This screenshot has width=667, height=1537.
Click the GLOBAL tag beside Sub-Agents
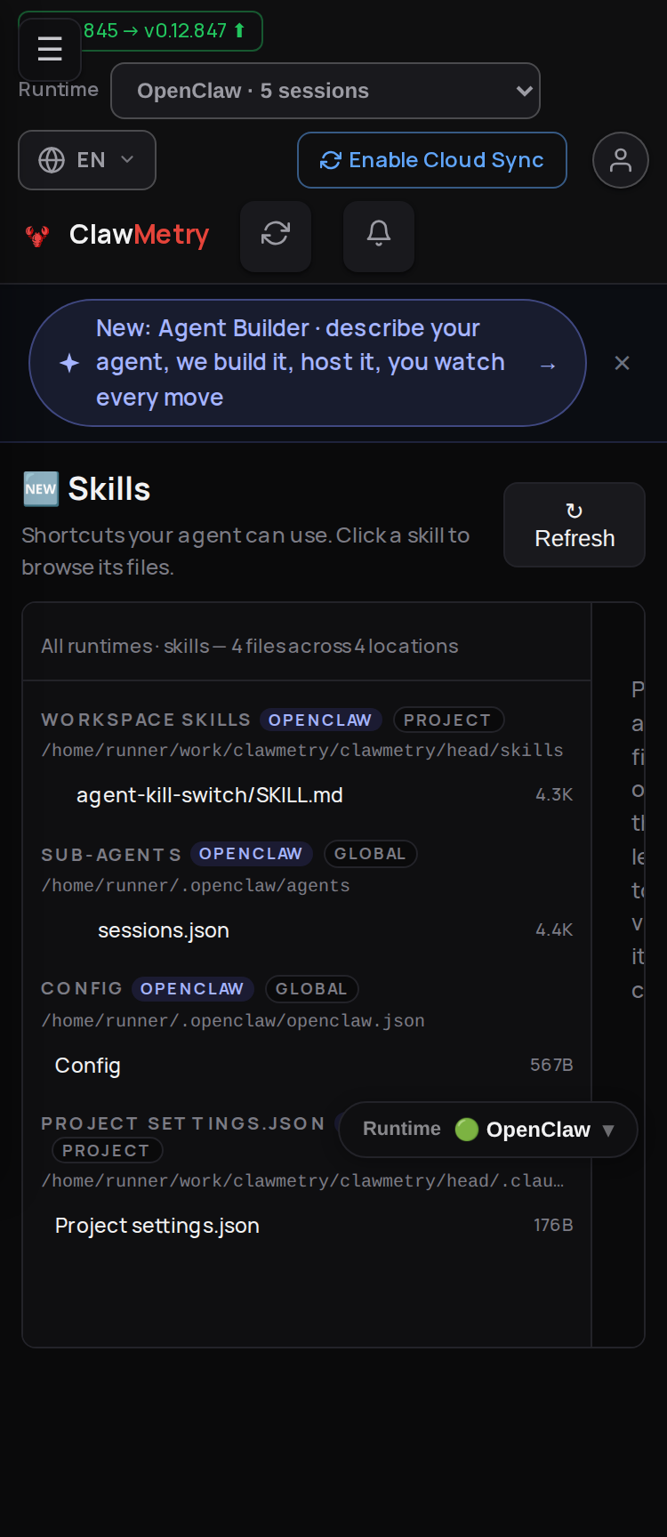point(370,854)
